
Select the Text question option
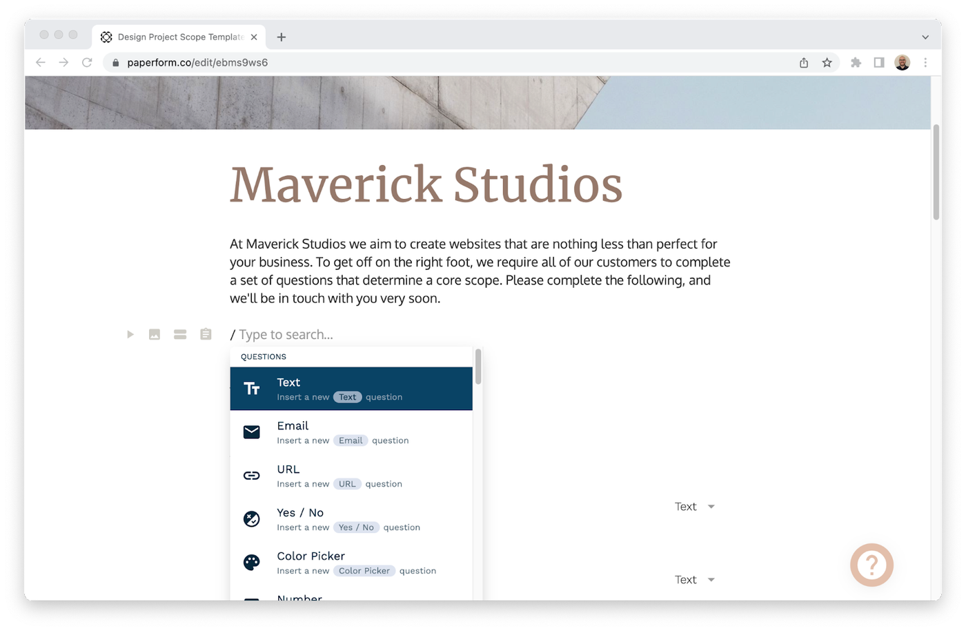click(x=351, y=389)
